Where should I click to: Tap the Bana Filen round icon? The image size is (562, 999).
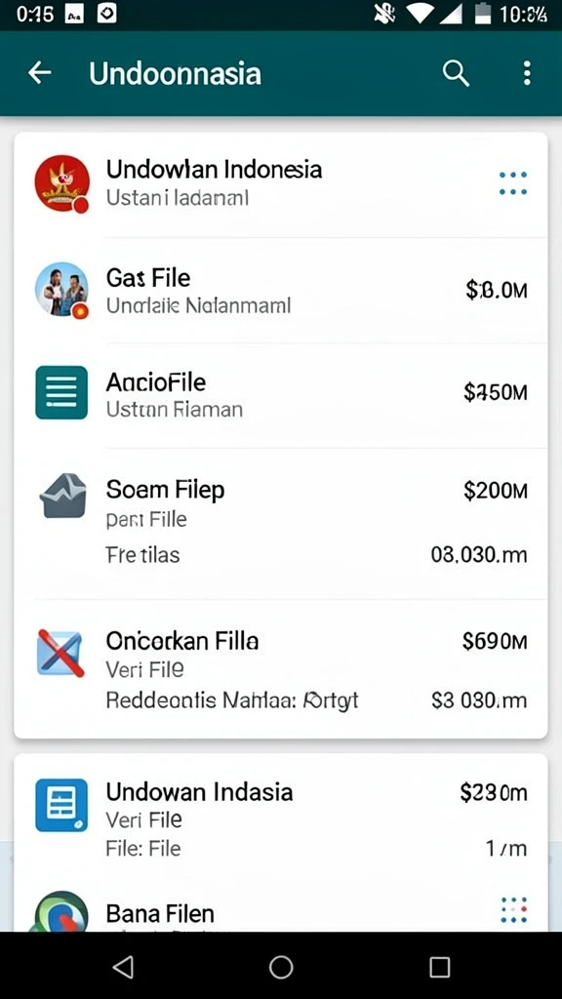click(x=61, y=911)
